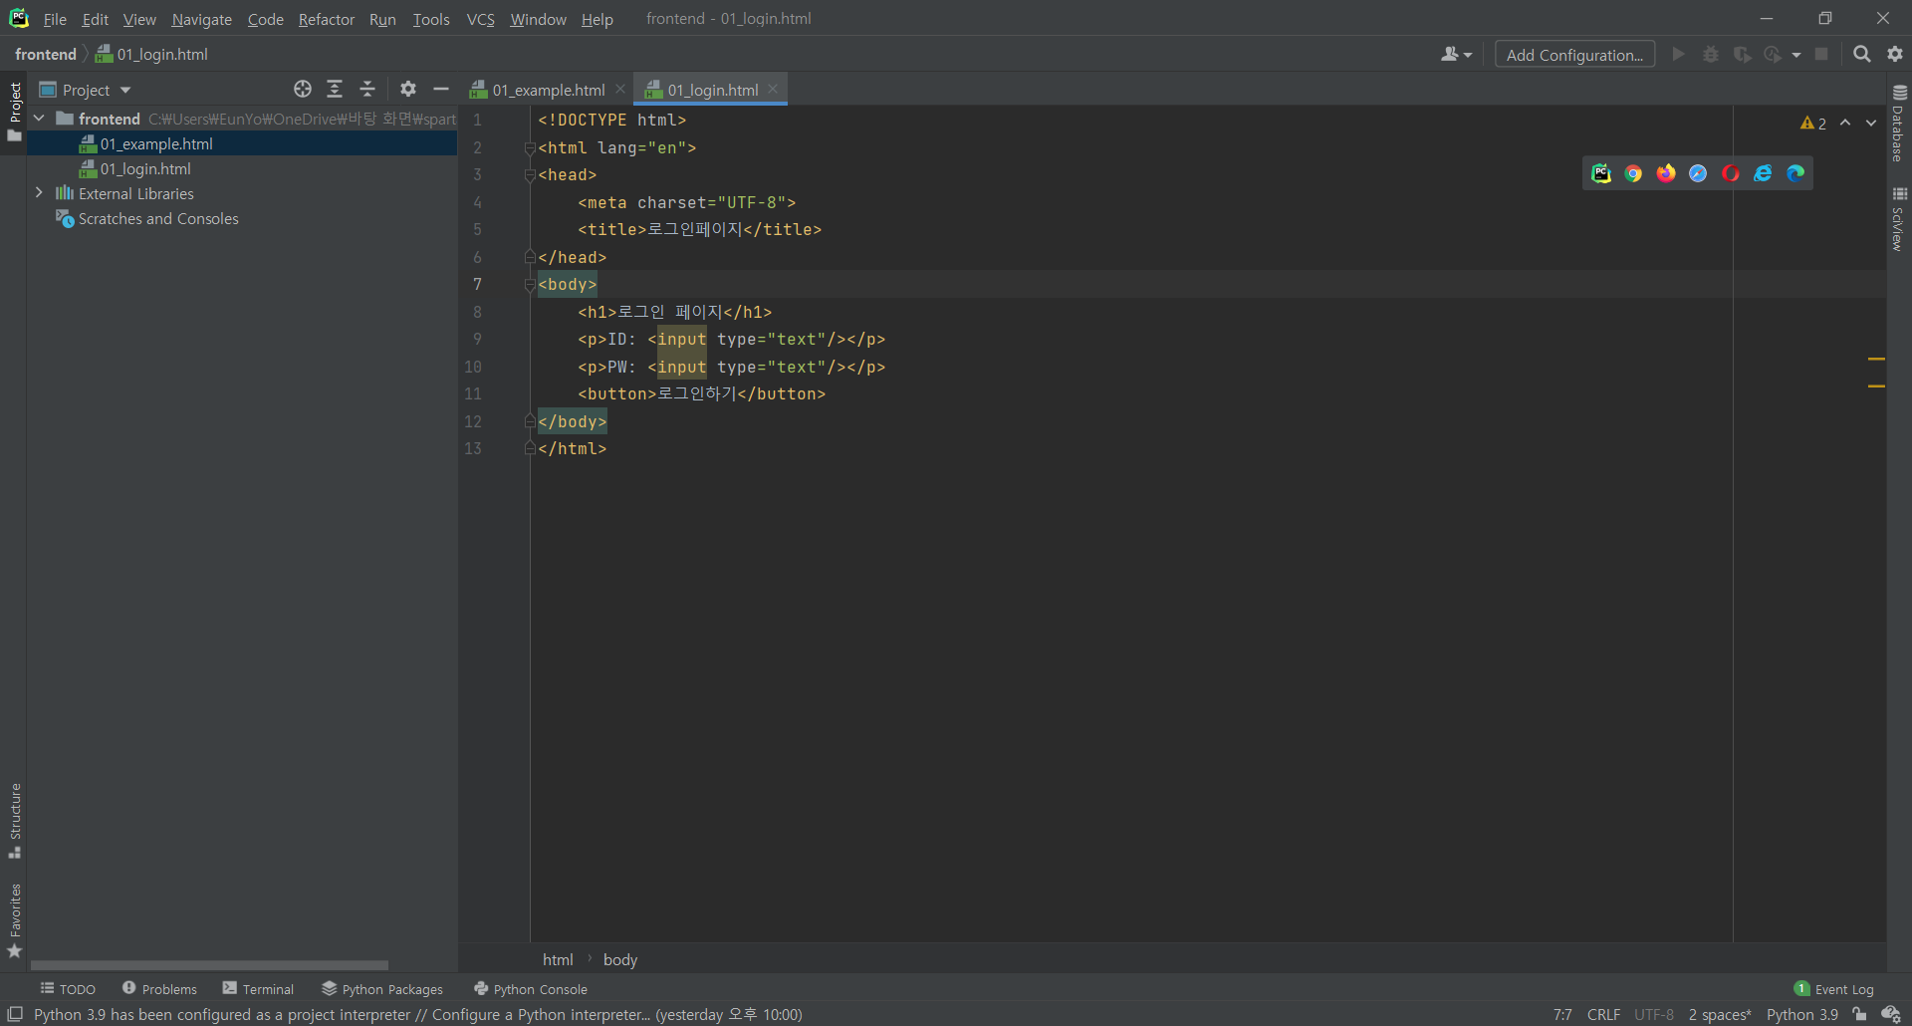Open the Refactor menu

(x=326, y=19)
